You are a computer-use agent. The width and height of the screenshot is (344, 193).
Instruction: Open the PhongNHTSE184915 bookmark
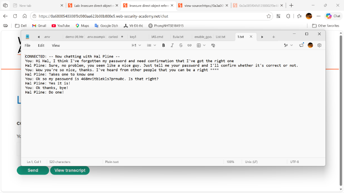(166, 26)
